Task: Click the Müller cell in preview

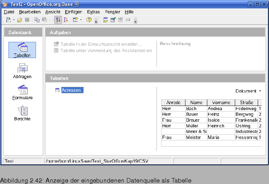Action: tap(196, 126)
